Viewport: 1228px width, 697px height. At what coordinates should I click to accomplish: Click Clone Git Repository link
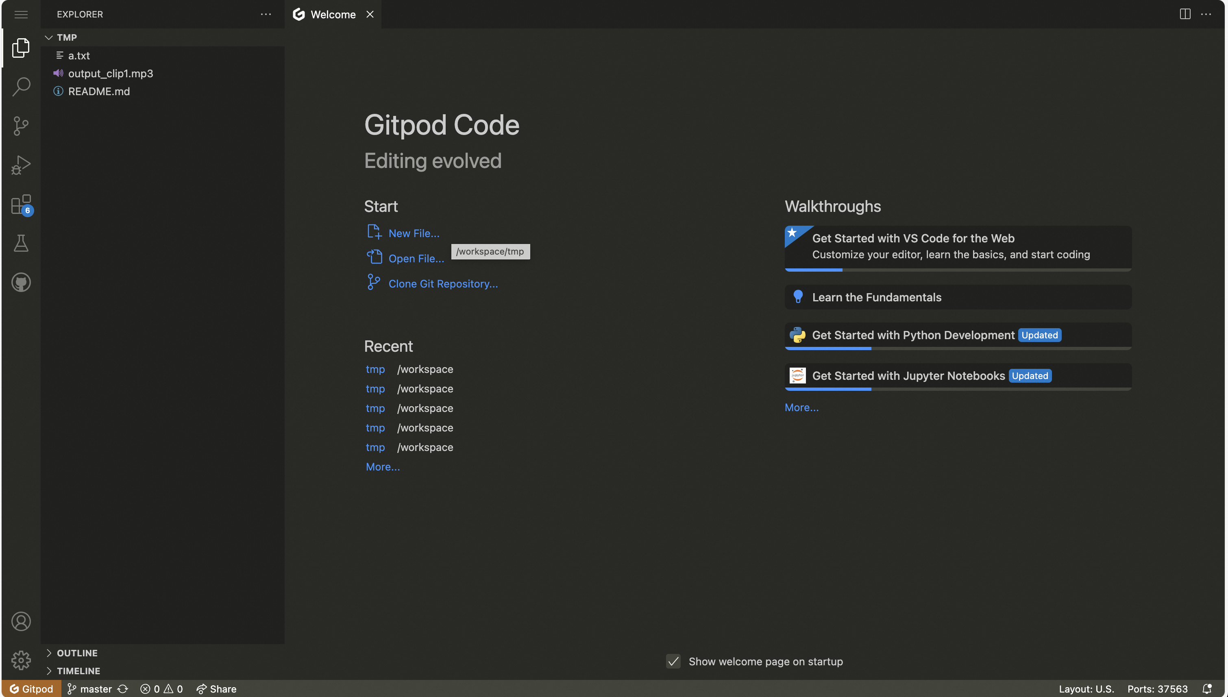pyautogui.click(x=443, y=283)
